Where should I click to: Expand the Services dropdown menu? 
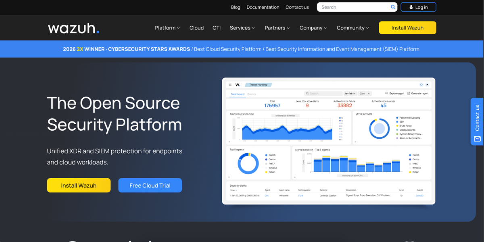coord(242,28)
